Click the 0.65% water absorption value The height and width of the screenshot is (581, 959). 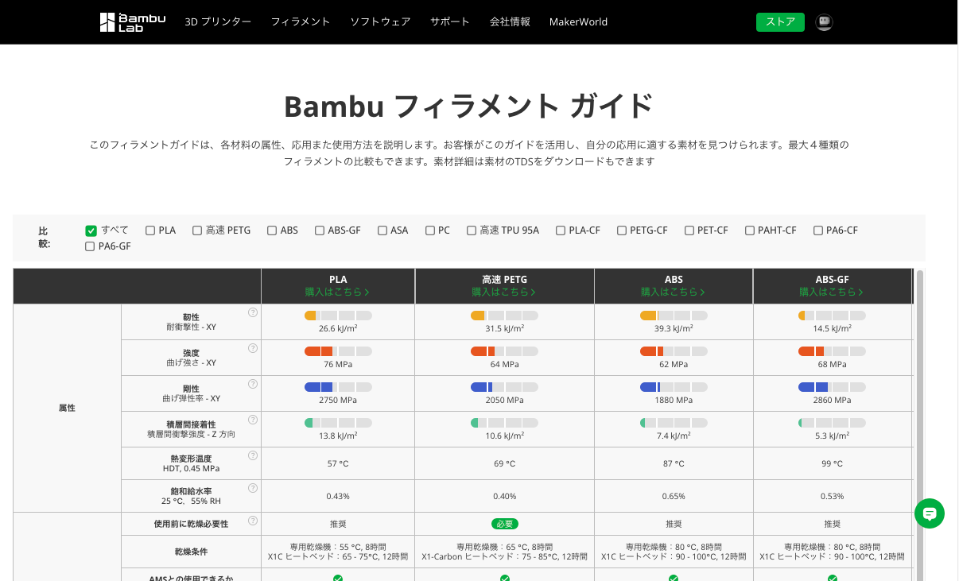coord(674,496)
